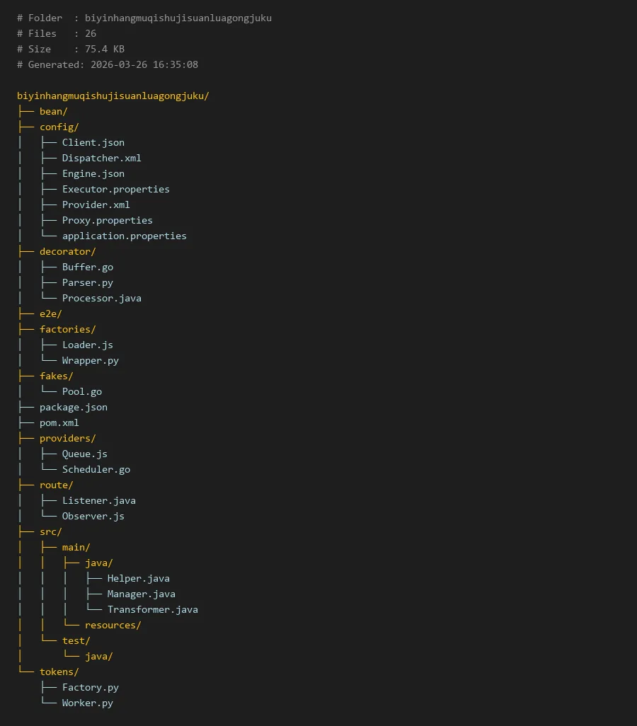Open Scheduler.go under providers
The width and height of the screenshot is (637, 726).
click(96, 469)
